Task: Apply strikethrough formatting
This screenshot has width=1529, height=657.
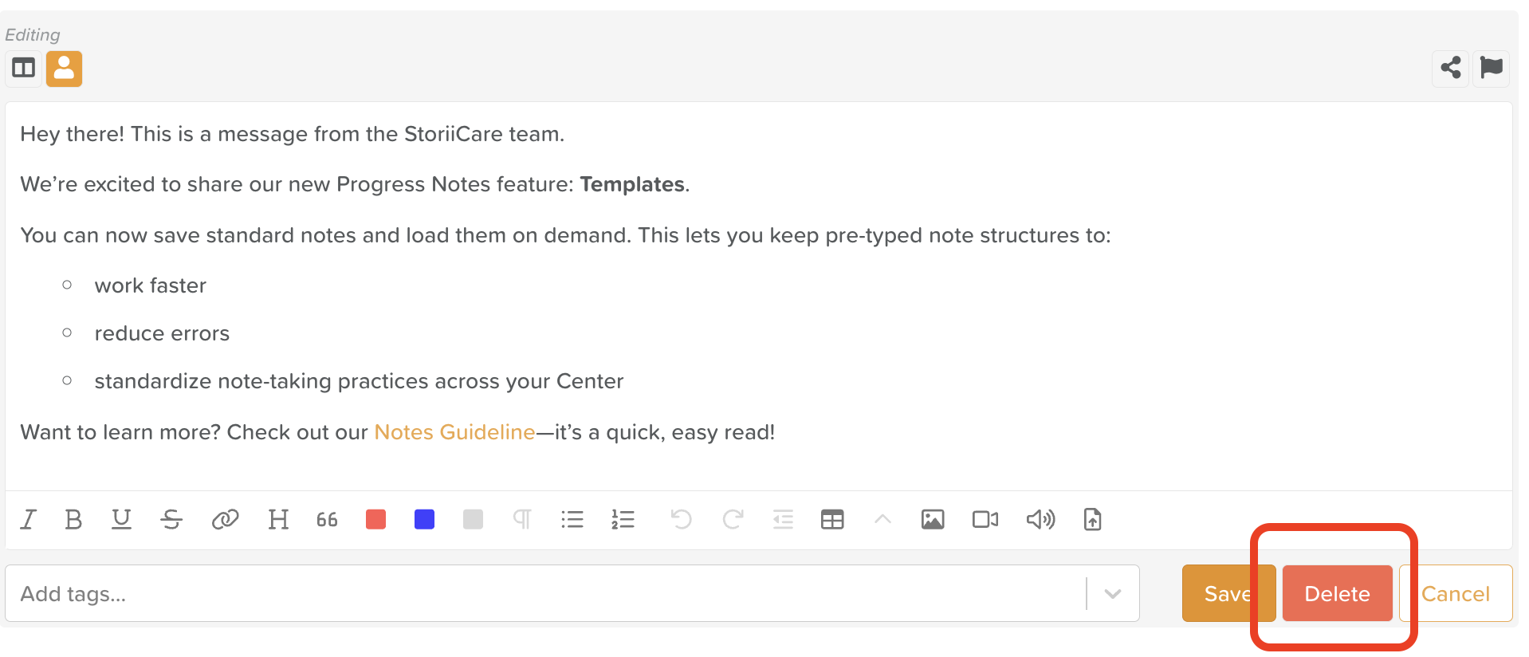Action: point(171,520)
